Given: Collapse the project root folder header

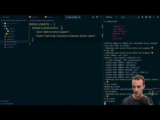Looking at the screenshot, I should point(14,21).
